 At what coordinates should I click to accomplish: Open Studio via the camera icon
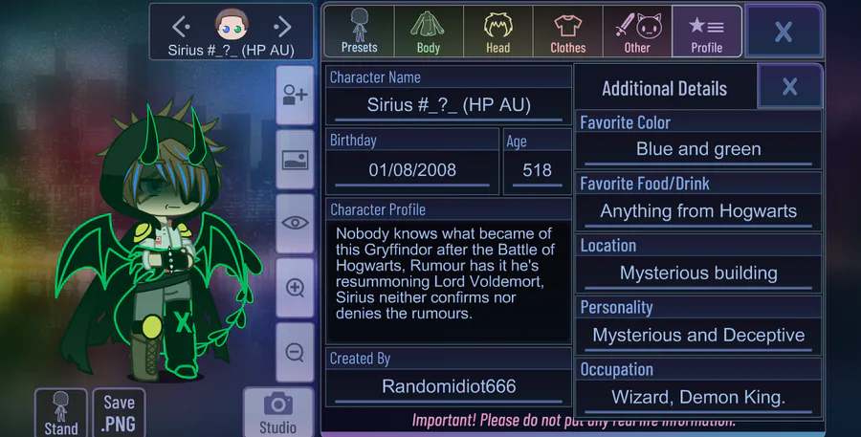click(x=277, y=413)
